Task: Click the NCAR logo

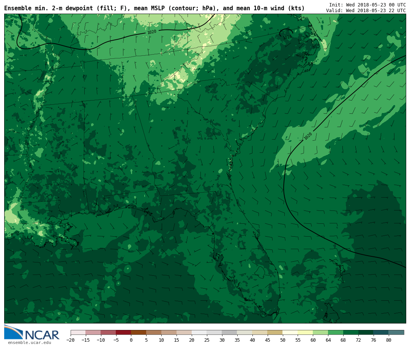Action: coord(32,333)
